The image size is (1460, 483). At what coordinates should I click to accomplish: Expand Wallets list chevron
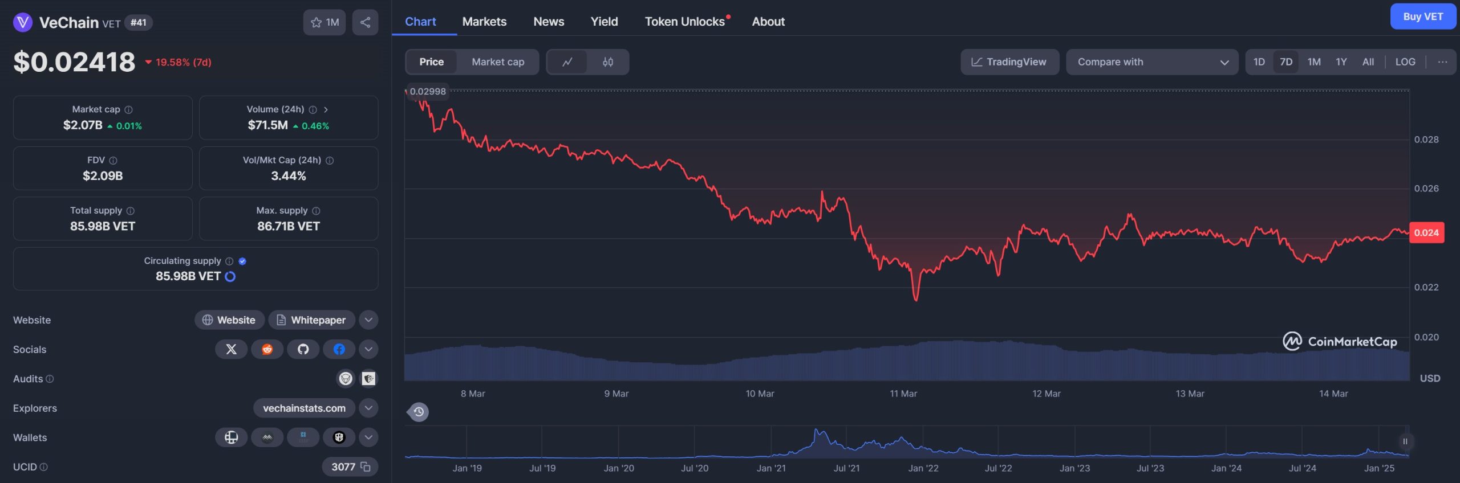pos(369,437)
